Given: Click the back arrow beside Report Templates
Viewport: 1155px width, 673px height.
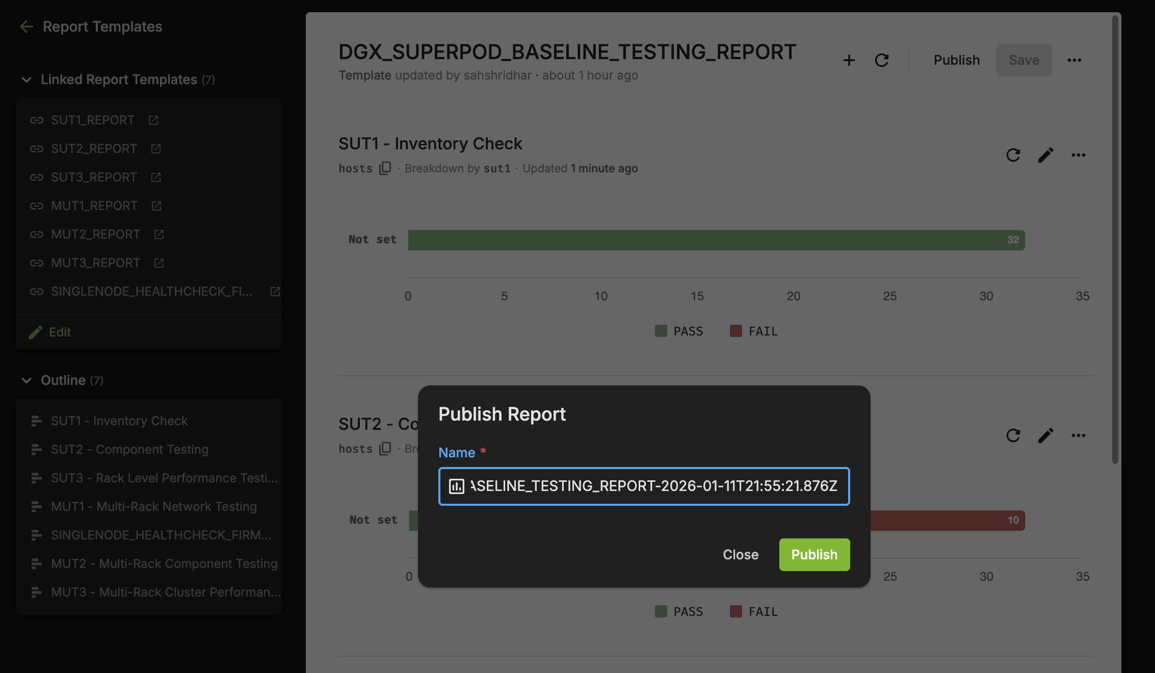Looking at the screenshot, I should [x=27, y=27].
